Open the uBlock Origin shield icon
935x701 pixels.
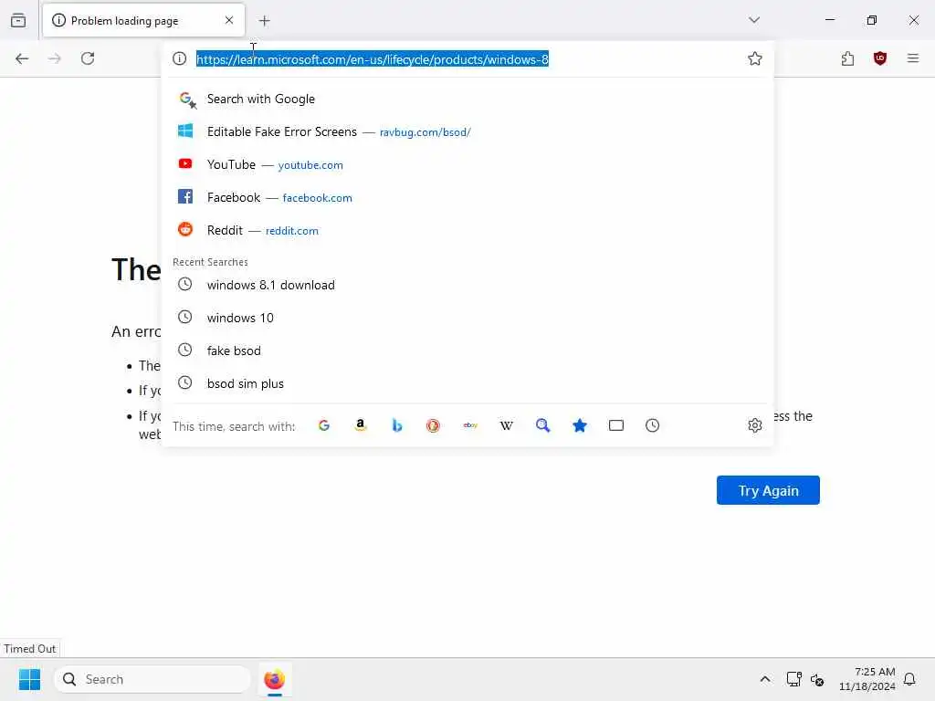(879, 58)
